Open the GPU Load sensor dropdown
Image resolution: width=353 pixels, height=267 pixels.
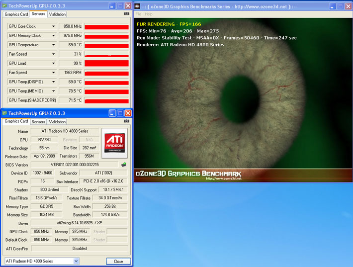pos(53,63)
